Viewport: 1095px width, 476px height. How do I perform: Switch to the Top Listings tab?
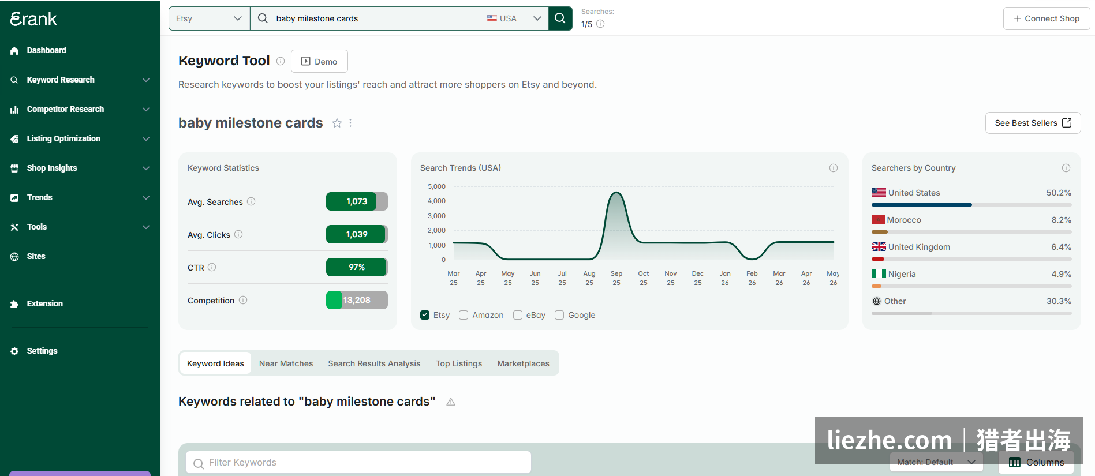pos(459,363)
